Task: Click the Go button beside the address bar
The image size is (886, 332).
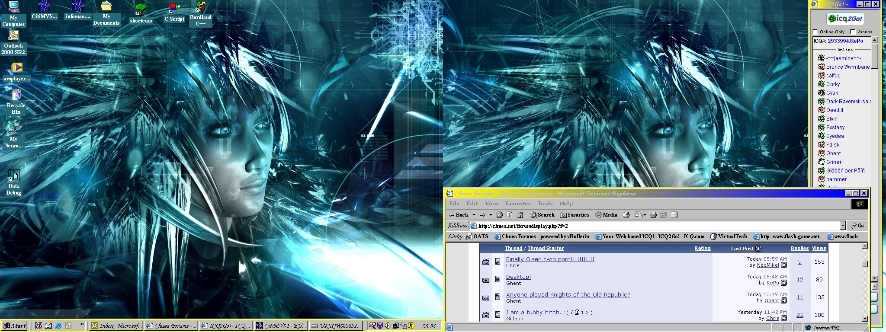Action: 857,226
